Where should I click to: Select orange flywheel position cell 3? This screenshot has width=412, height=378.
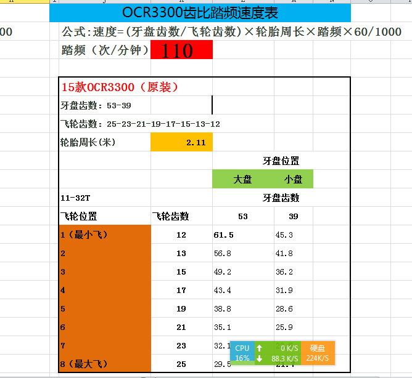click(x=105, y=271)
